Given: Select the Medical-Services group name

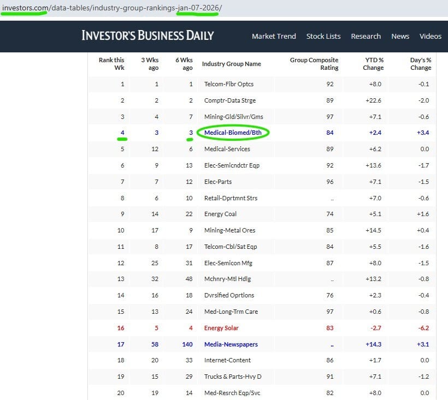Looking at the screenshot, I should pos(227,149).
